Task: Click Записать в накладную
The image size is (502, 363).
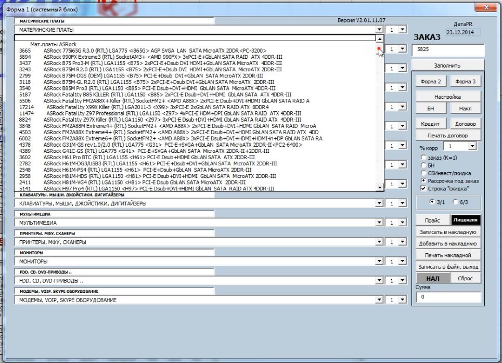Action: click(448, 232)
